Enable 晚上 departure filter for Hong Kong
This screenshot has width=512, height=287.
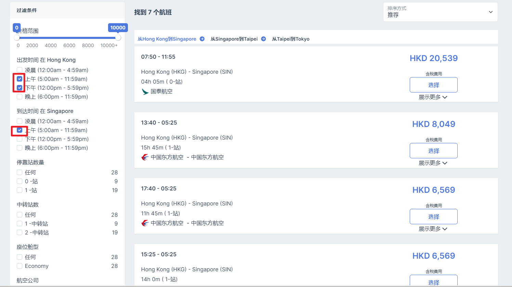pos(19,97)
